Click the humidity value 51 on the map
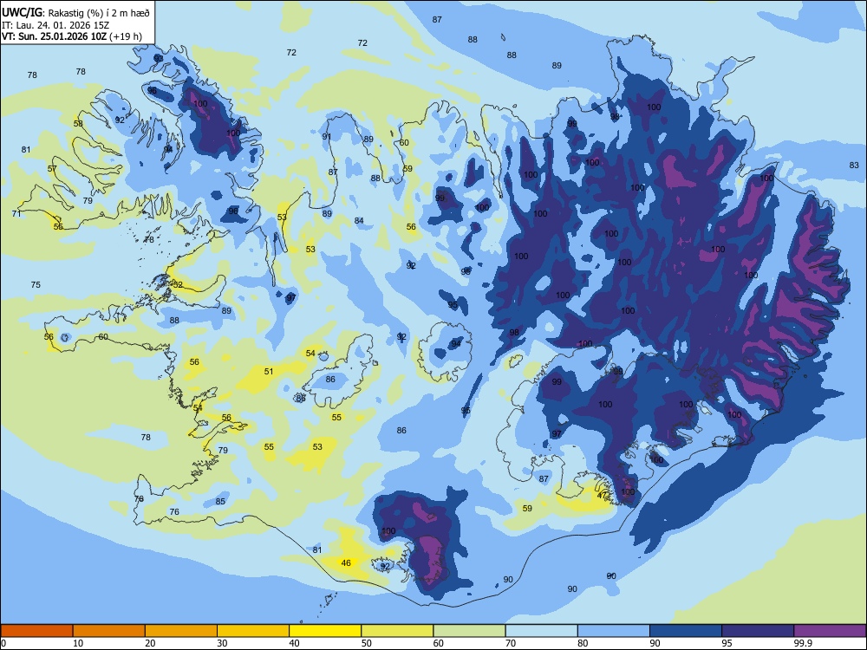 (x=269, y=372)
